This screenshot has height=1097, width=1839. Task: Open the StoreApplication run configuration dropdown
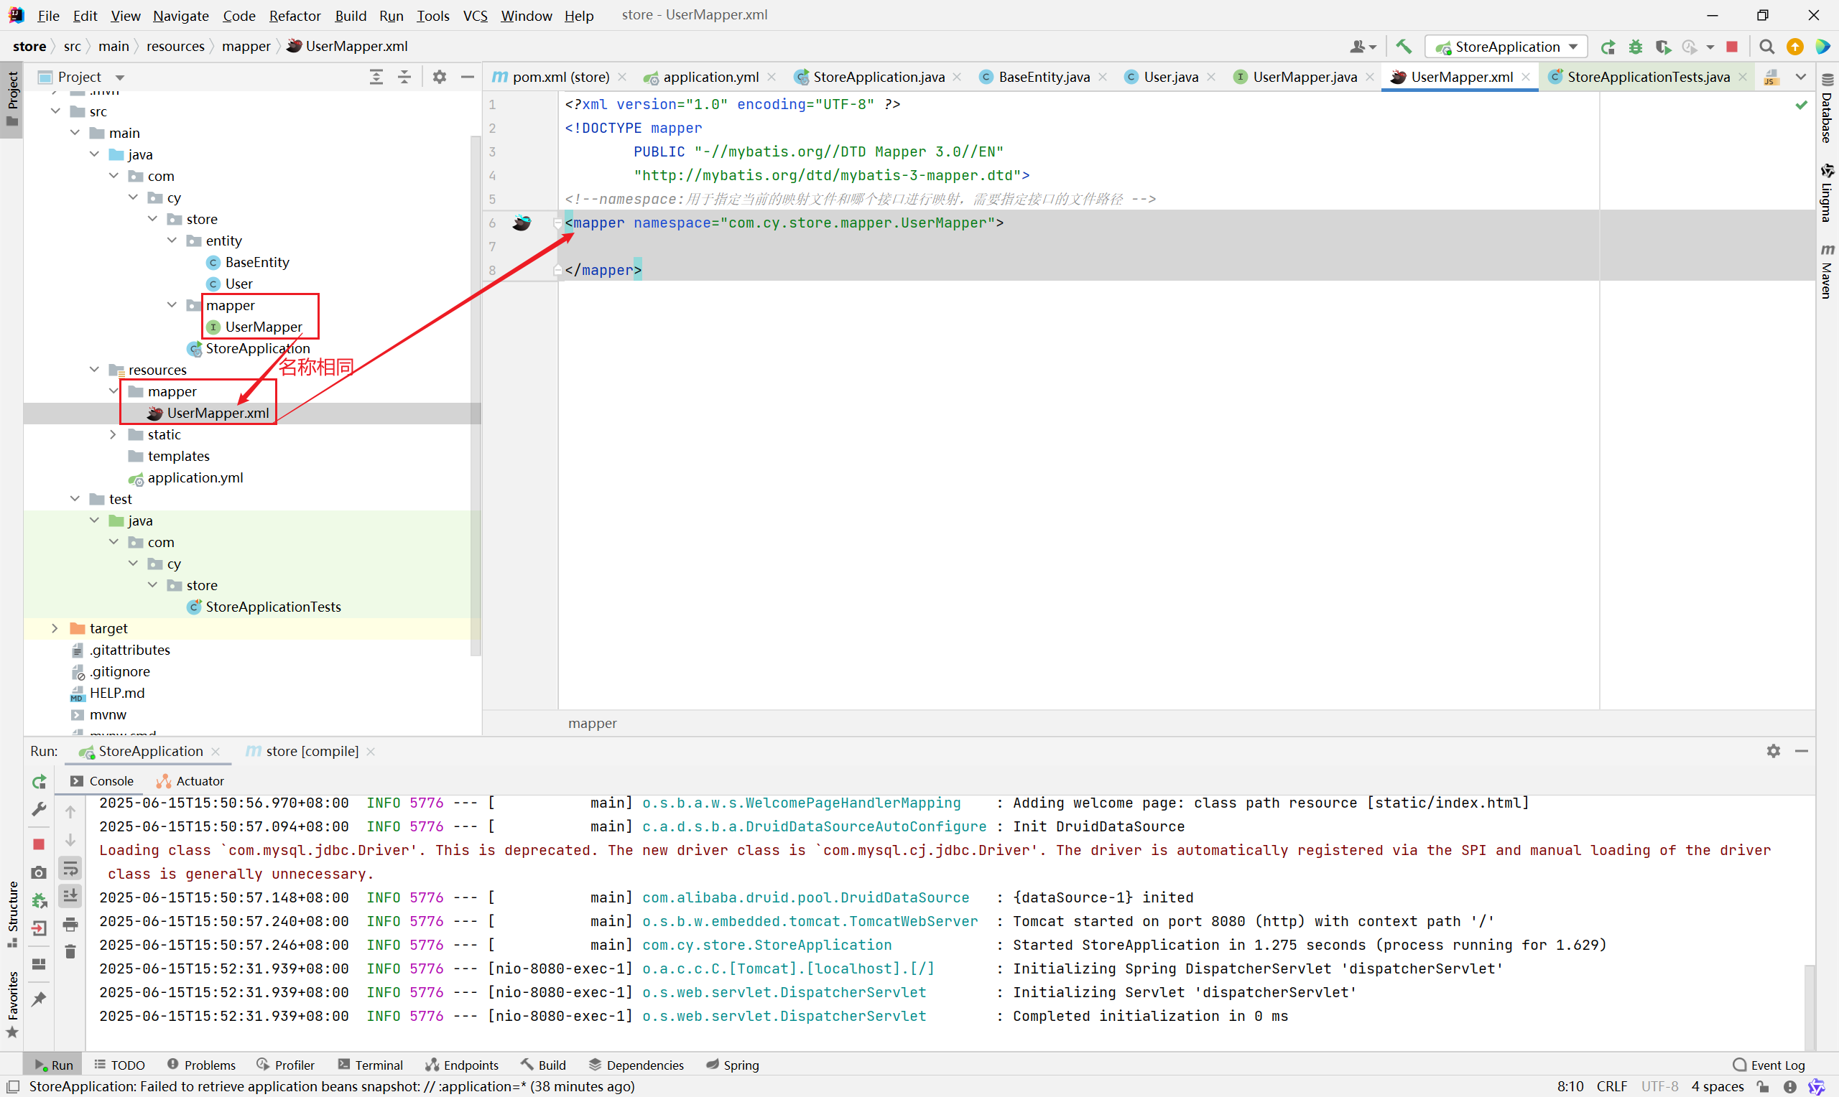[x=1506, y=47]
